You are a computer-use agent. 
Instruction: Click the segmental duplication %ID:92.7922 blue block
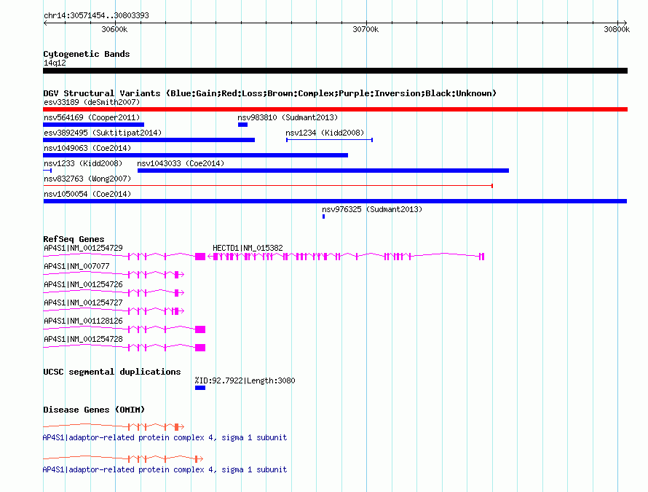tap(200, 388)
